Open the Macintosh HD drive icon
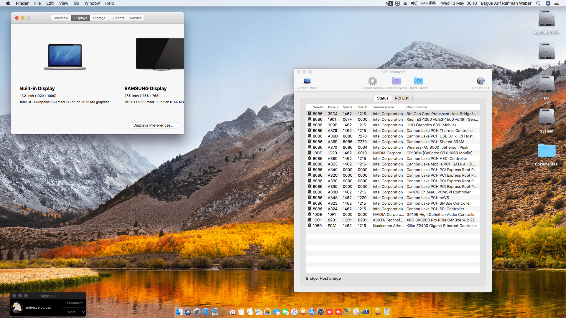566x318 pixels. (x=547, y=19)
